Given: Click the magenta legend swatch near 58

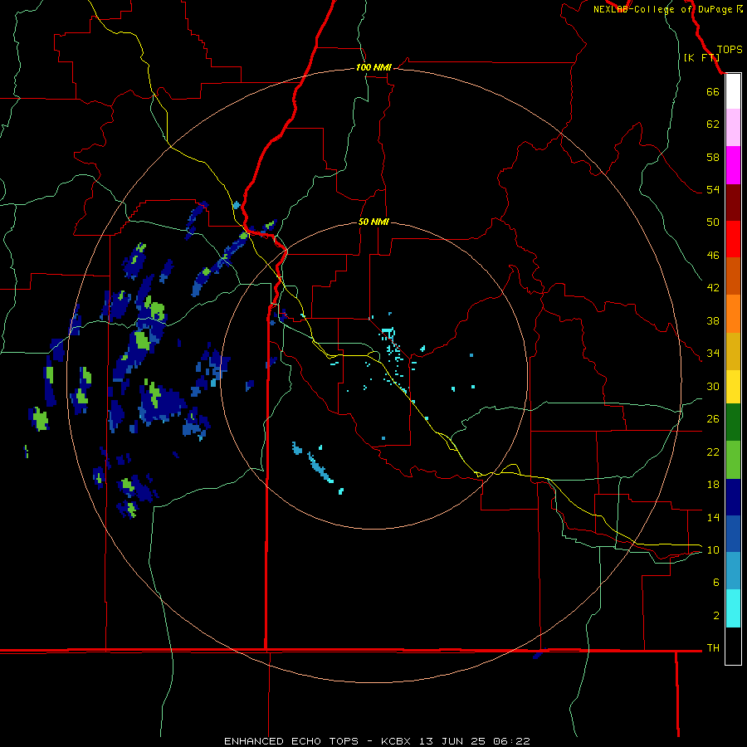Looking at the screenshot, I should tap(733, 165).
